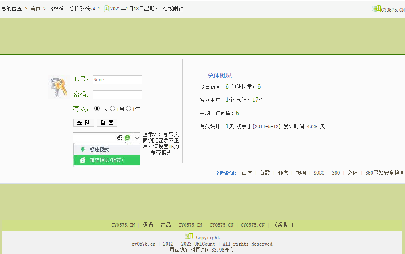Select the 1天 validity radio button
This screenshot has width=405, height=254.
pyautogui.click(x=97, y=109)
